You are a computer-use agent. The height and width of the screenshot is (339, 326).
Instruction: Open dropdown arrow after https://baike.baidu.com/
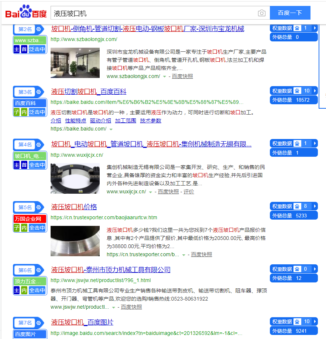[x=111, y=129]
